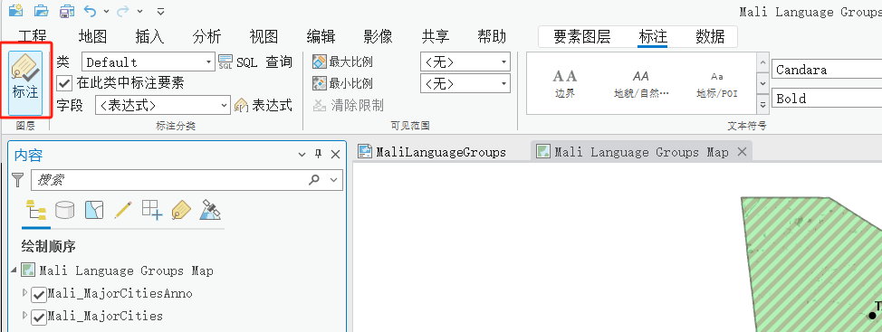Open the search options dropdown arrow

[x=333, y=180]
